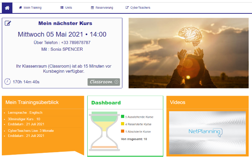
Task: Play the NetPlanning video thumbnail
Action: pos(207,133)
